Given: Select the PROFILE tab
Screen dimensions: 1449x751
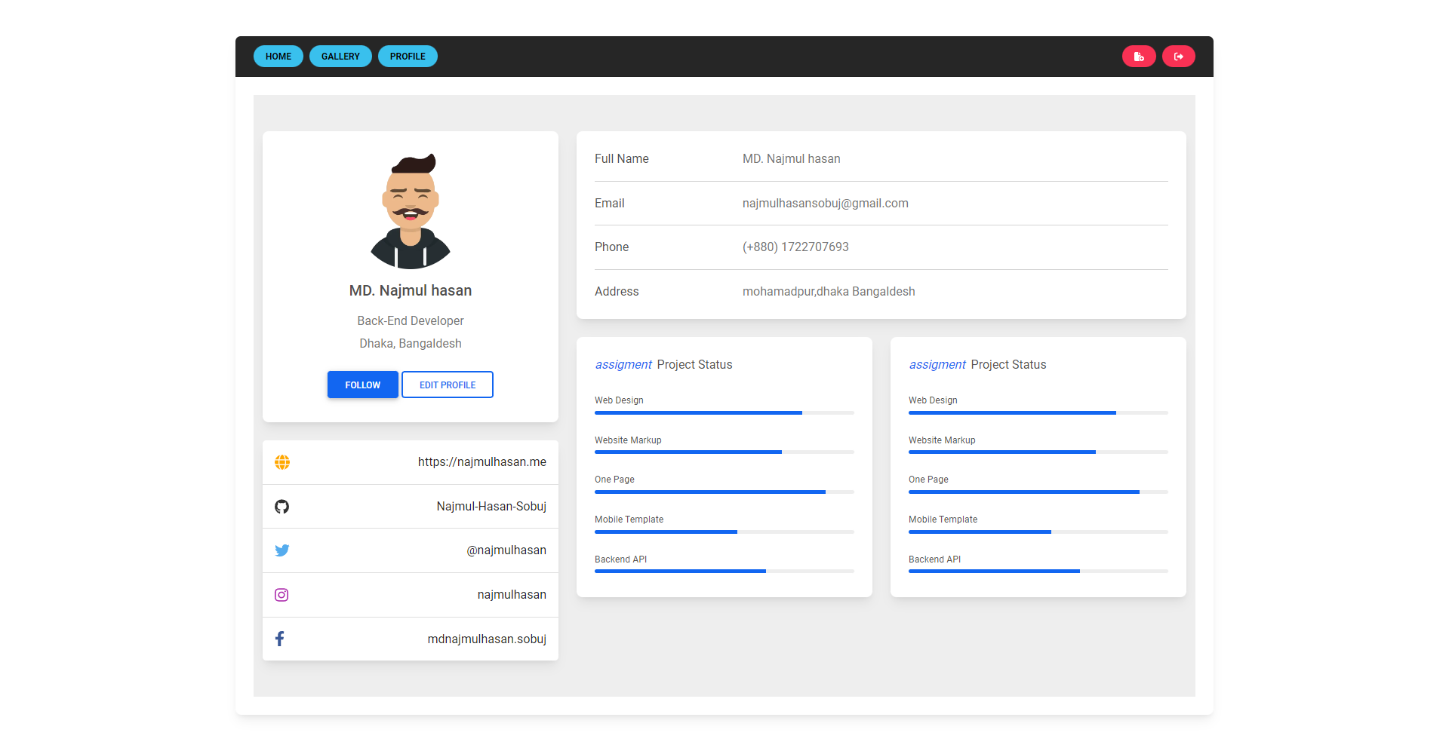Looking at the screenshot, I should tap(408, 56).
